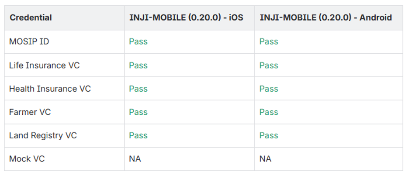Viewport: 409px width, 179px height.
Task: Select the Android Pass status for Farmer VC
Action: pyautogui.click(x=269, y=112)
